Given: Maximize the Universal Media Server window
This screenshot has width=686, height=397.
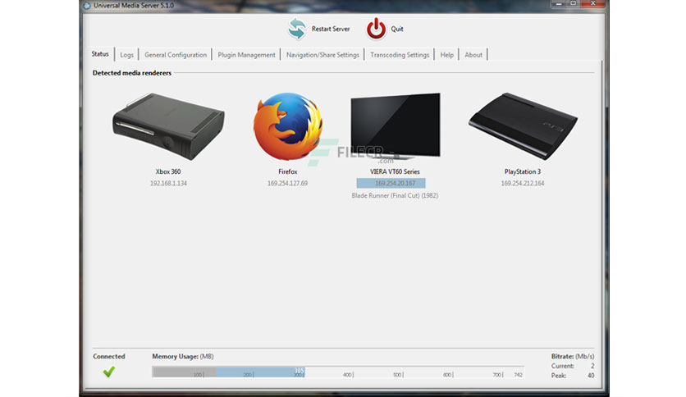Looking at the screenshot, I should click(x=573, y=4).
